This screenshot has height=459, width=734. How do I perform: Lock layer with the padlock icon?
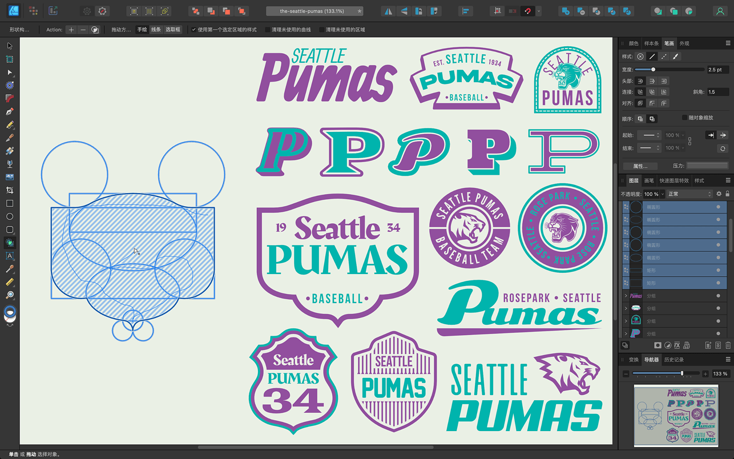727,194
